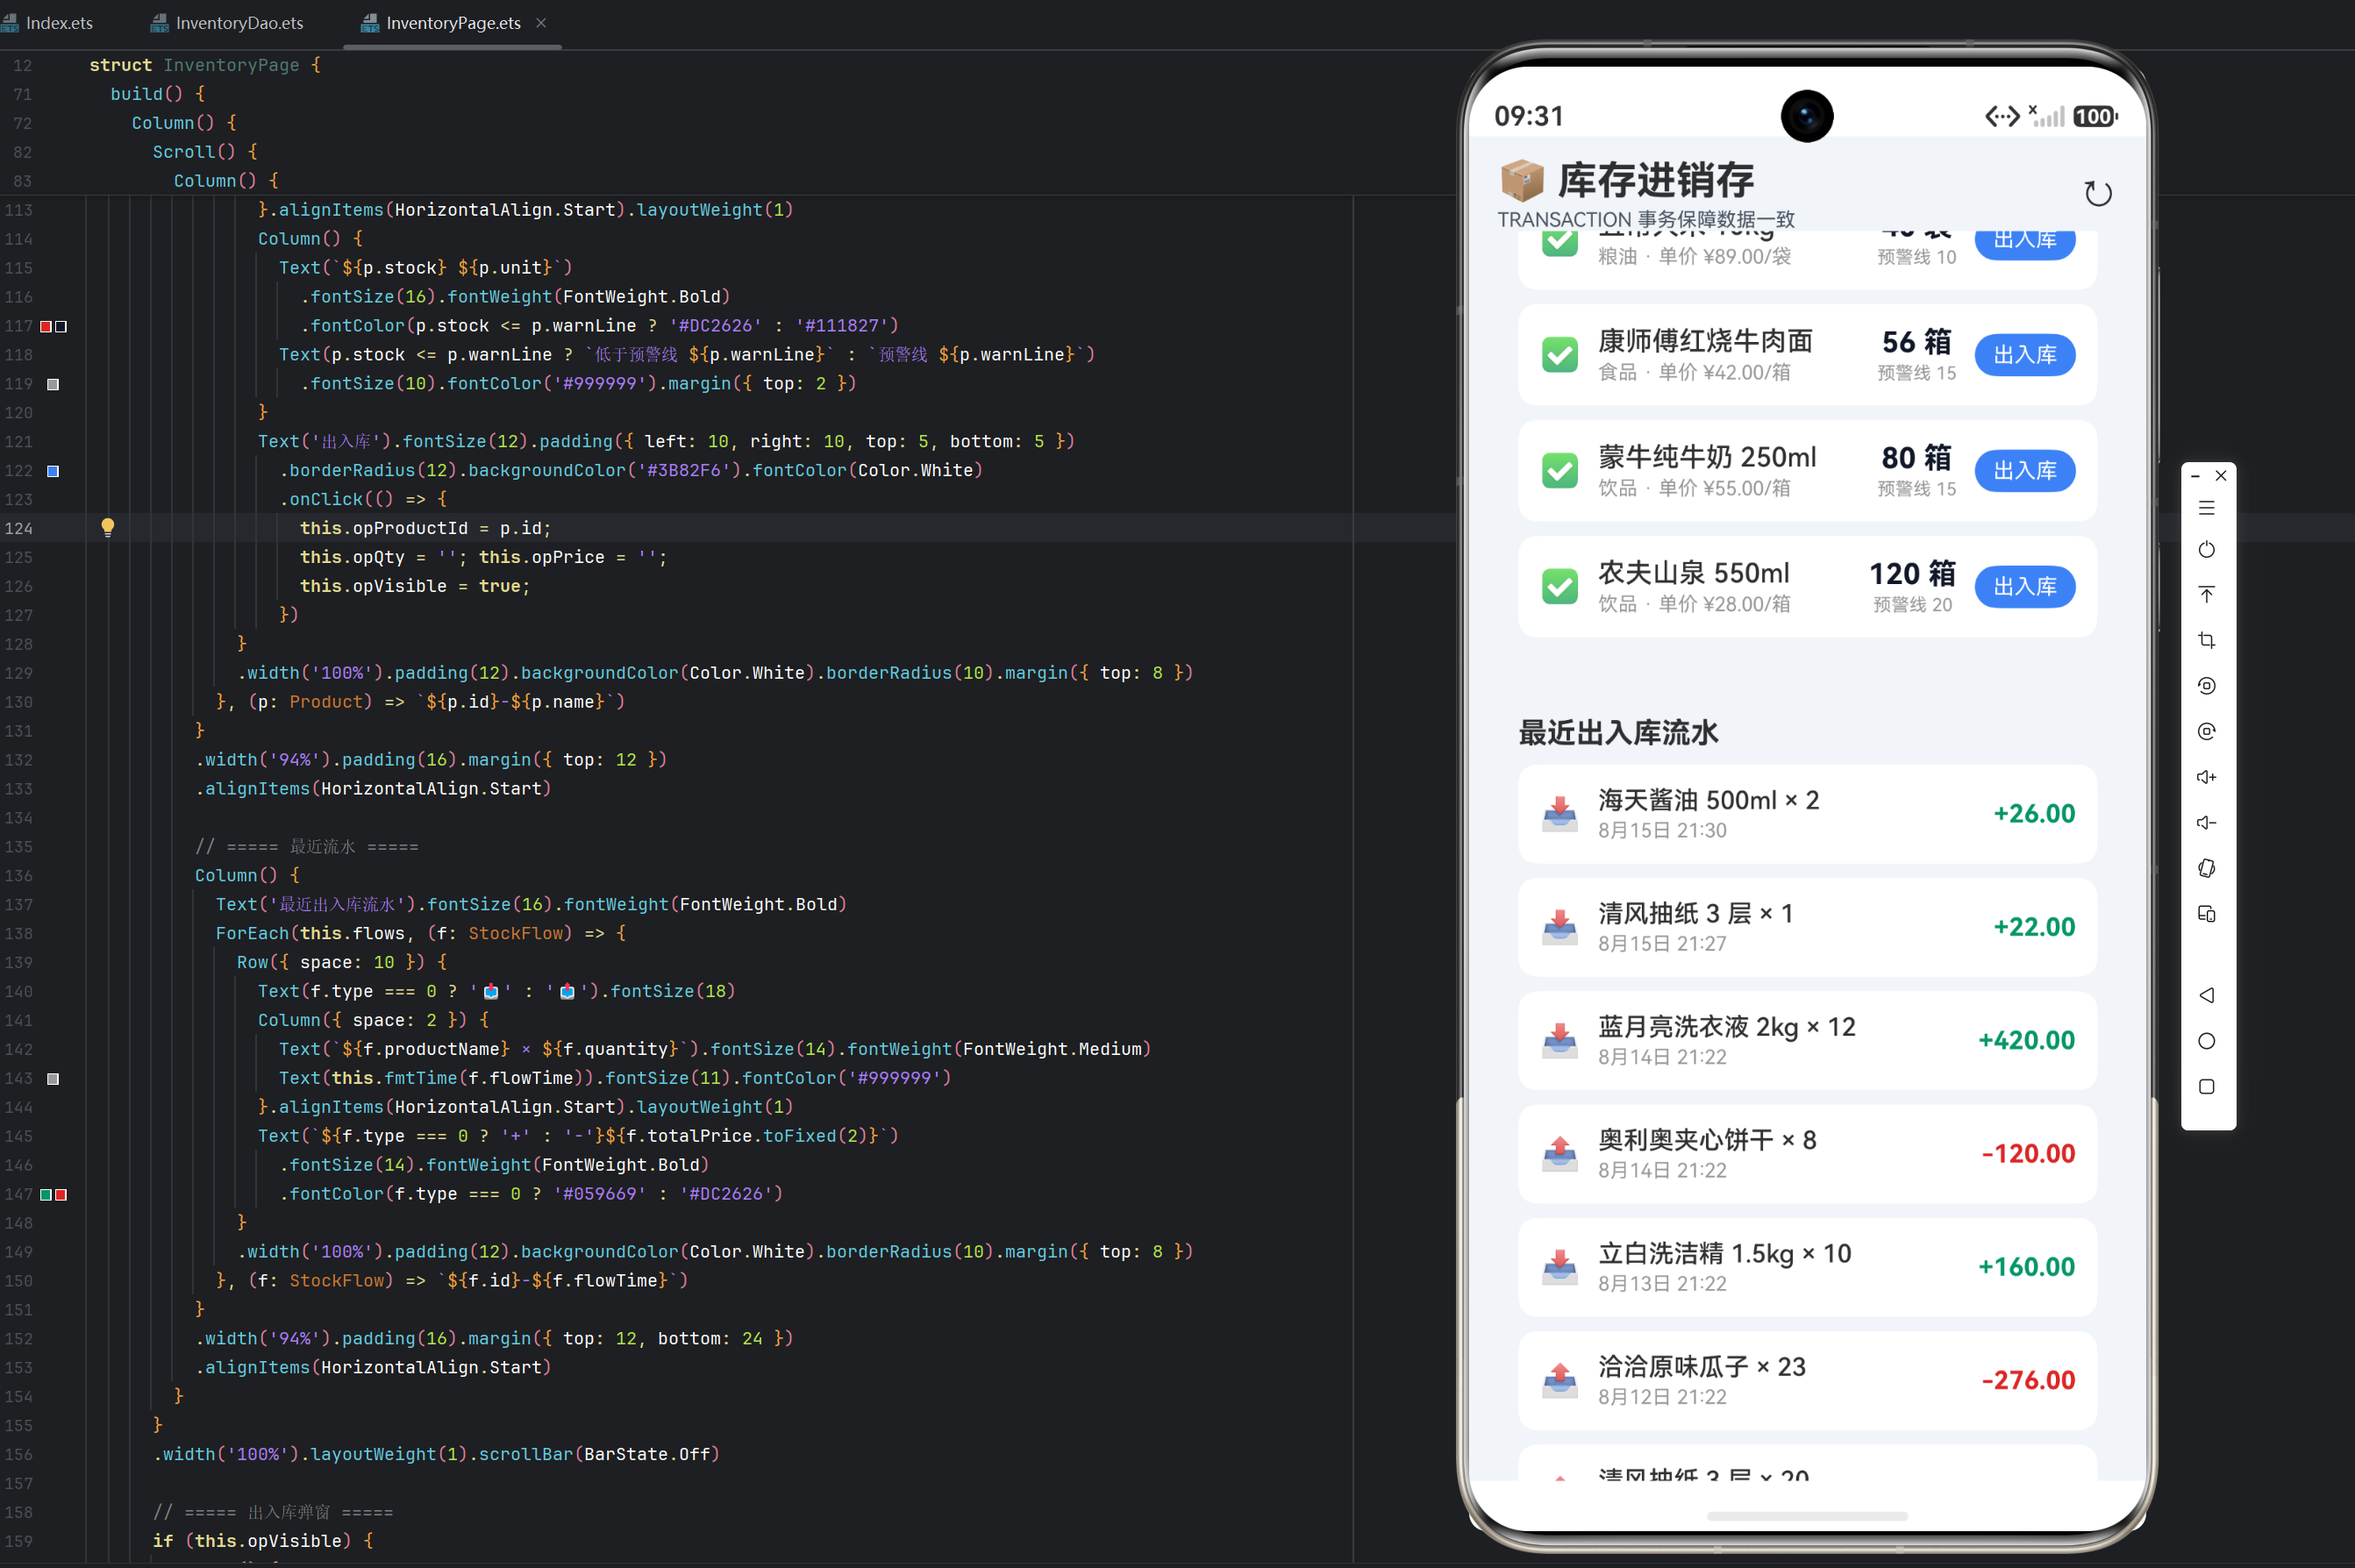Open the emulator toolbar hamburger menu
2355x1568 pixels.
coord(2206,508)
